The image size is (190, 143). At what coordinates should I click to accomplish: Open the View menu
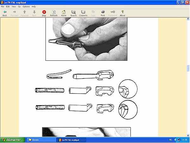click(14, 7)
